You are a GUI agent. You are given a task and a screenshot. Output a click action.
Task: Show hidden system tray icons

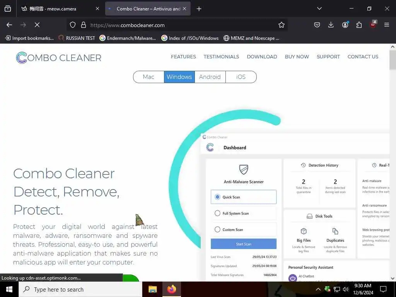(318, 289)
